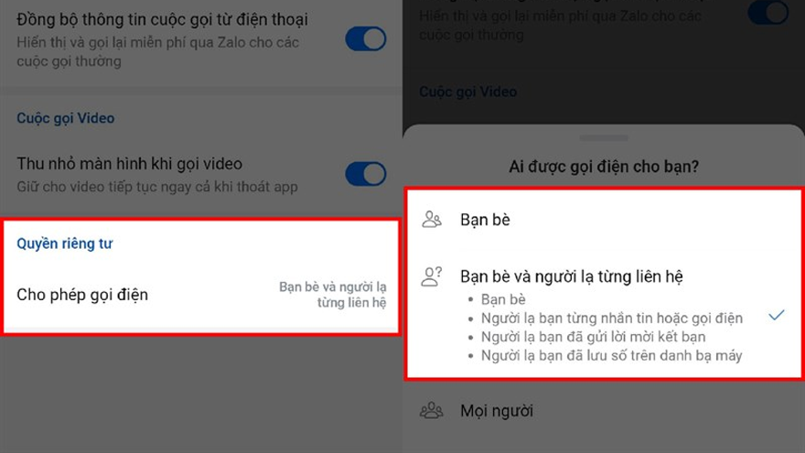Click bullet Người lạ bạn đã lưu số
Screen dimensions: 805x453
pos(611,355)
